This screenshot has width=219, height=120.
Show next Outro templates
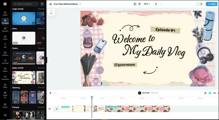tap(43, 58)
